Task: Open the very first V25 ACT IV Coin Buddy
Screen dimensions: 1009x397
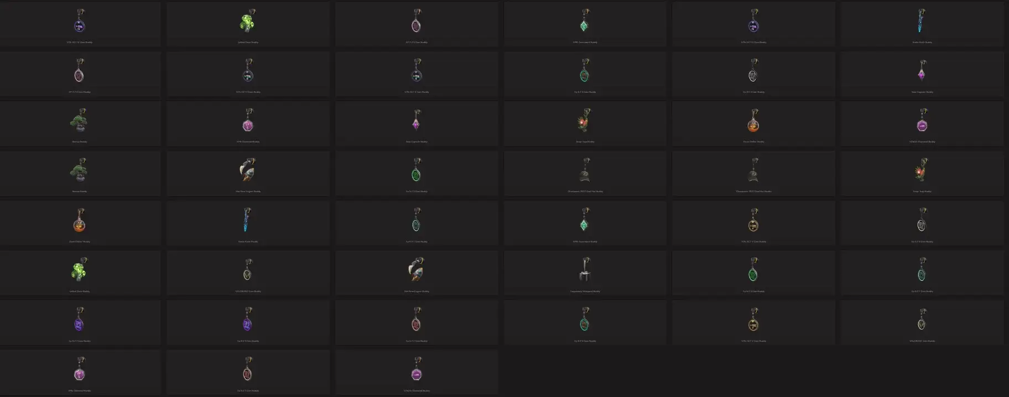Action: pos(80,23)
